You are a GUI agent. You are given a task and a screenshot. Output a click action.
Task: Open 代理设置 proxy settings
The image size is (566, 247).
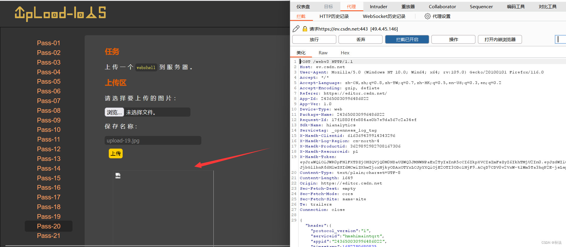pos(441,16)
